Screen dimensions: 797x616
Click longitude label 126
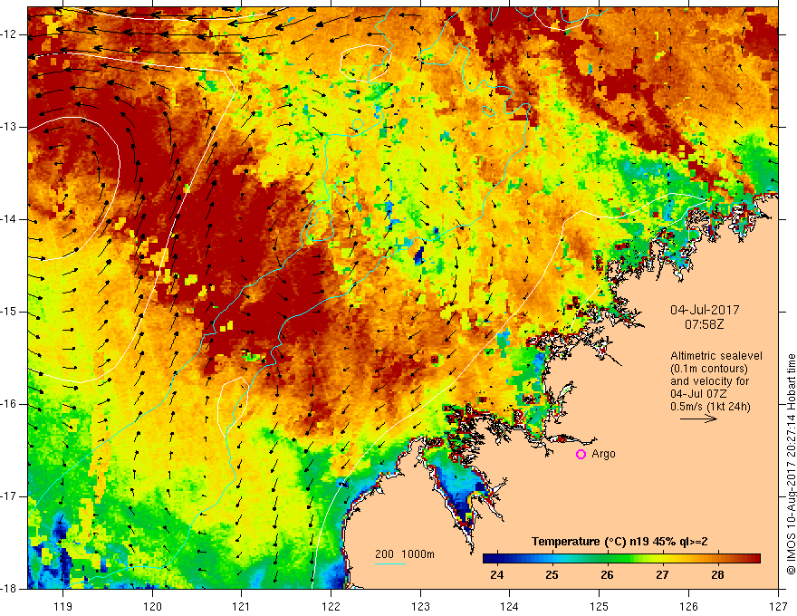click(x=688, y=606)
